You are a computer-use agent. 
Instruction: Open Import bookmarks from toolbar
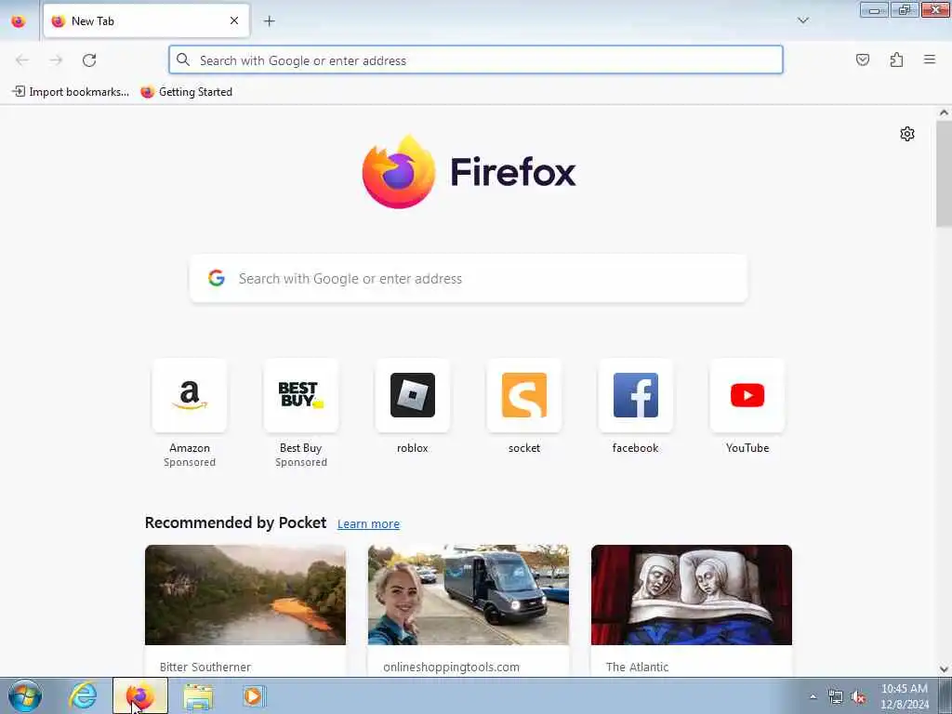(71, 92)
